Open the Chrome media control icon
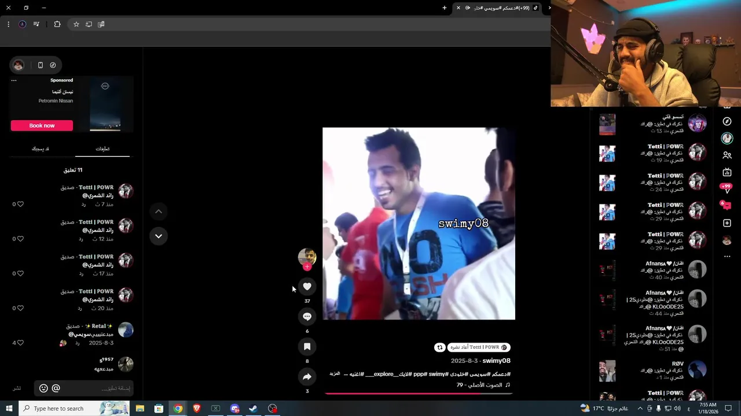Image resolution: width=741 pixels, height=416 pixels. coord(36,24)
